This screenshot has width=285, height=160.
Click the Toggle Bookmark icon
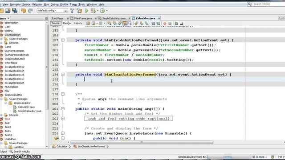pos(147,24)
